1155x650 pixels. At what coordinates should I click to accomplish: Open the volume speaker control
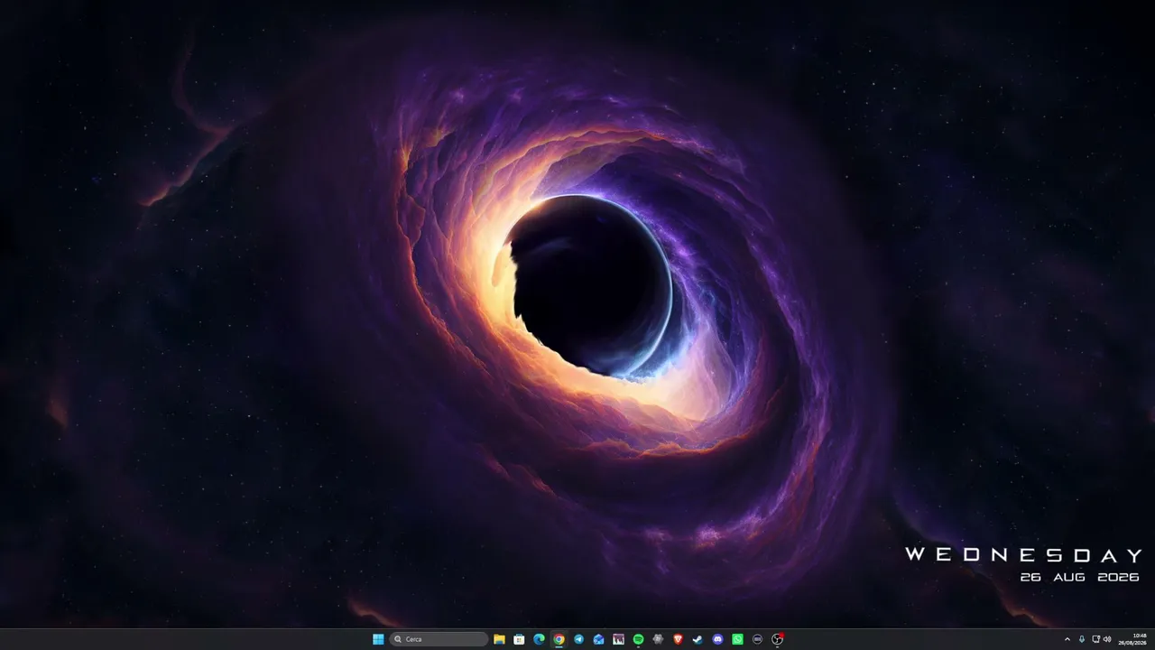point(1107,639)
